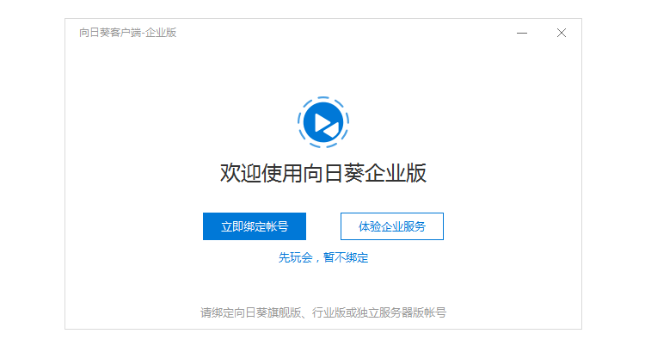Image resolution: width=645 pixels, height=346 pixels.
Task: Select the solid blue 立即绑定帐号 button
Action: coord(255,226)
